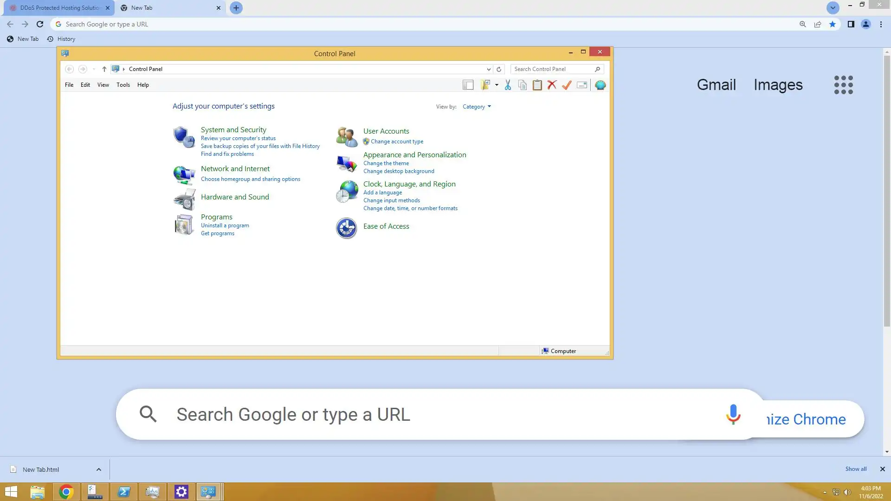Click the Hardware and Sound printer icon
The height and width of the screenshot is (501, 891).
(184, 199)
